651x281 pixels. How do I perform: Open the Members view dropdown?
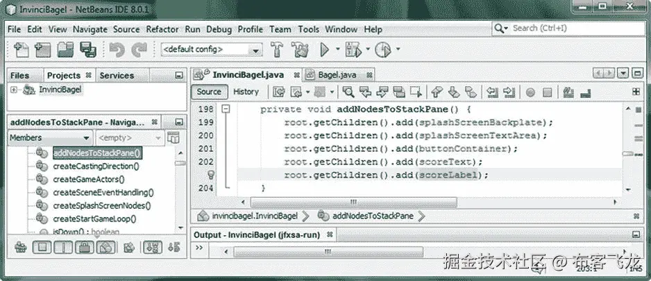50,138
